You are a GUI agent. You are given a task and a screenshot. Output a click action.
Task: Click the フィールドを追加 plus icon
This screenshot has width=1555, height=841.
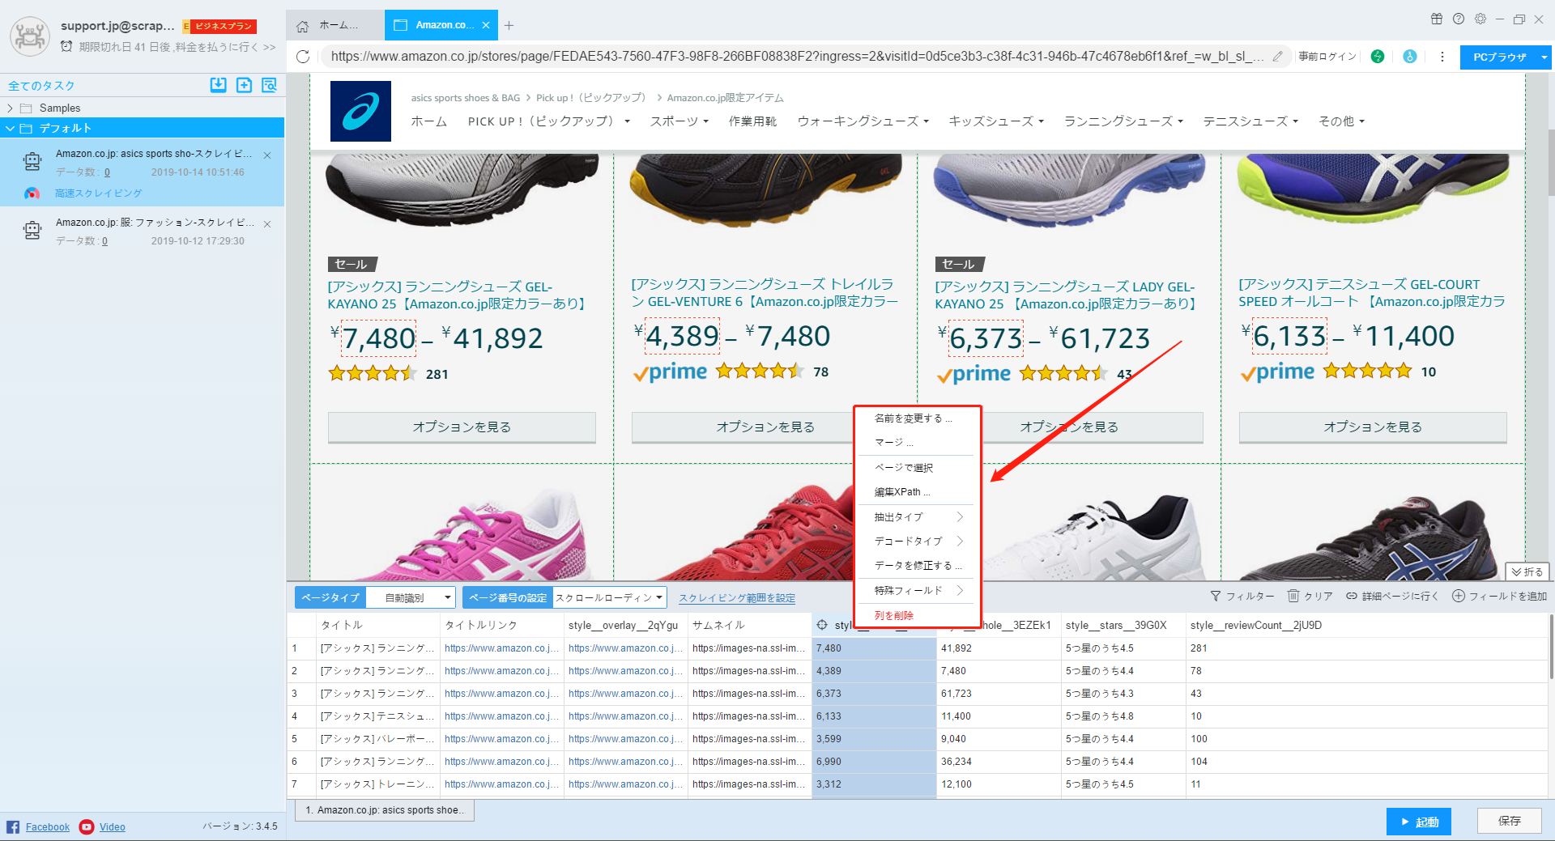1459,596
